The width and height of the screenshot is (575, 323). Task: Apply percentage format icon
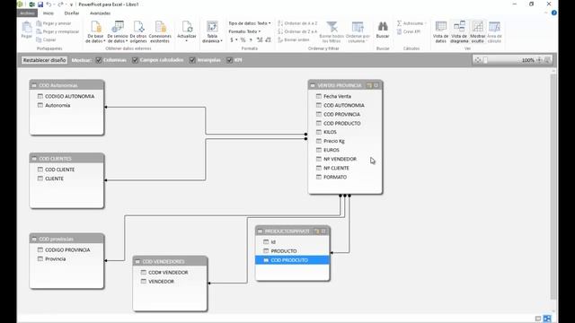[243, 39]
